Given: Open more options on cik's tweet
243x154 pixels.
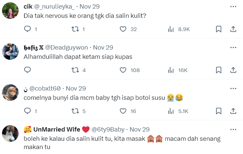Looking at the screenshot, I should pyautogui.click(x=233, y=7).
